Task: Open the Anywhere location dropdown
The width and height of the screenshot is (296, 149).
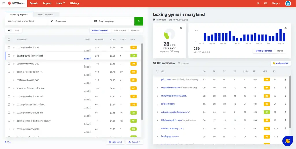Action: [x=70, y=21]
